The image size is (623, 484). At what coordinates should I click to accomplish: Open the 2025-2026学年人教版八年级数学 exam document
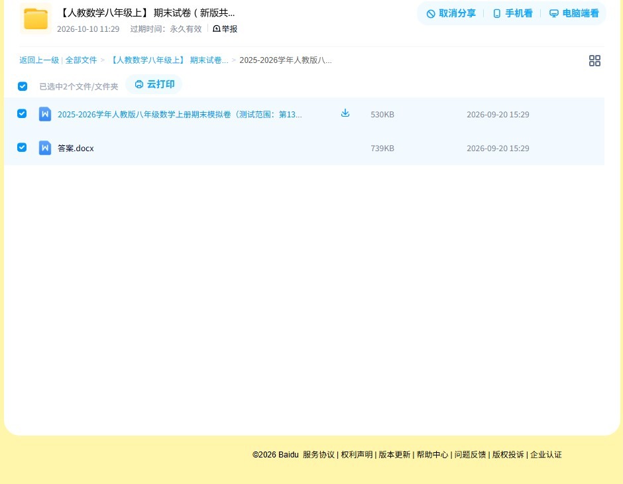180,115
